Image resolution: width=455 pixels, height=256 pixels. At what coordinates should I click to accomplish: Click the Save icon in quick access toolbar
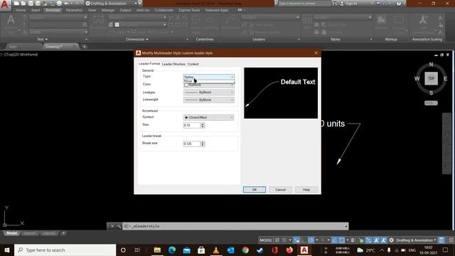[31, 4]
